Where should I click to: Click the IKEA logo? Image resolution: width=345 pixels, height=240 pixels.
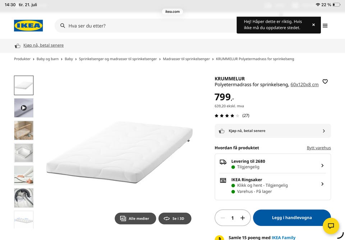(x=28, y=26)
